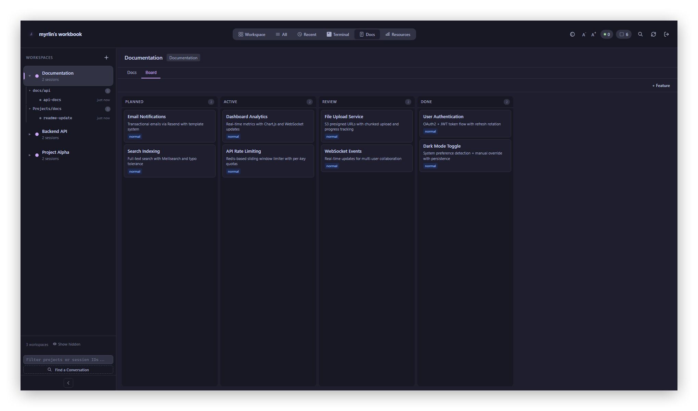
Task: Click the workbook logo icon
Action: [31, 34]
